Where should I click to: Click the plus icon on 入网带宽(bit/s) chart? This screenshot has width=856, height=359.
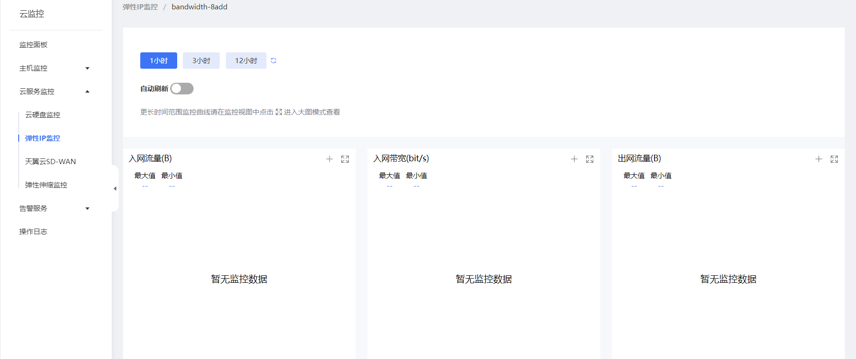pyautogui.click(x=574, y=159)
